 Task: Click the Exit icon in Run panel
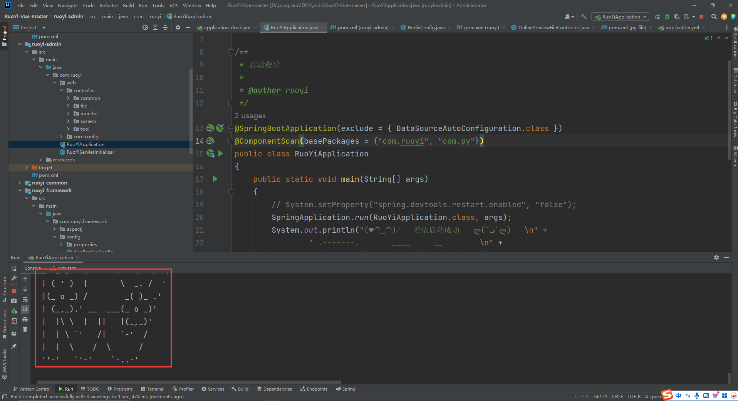(x=14, y=321)
